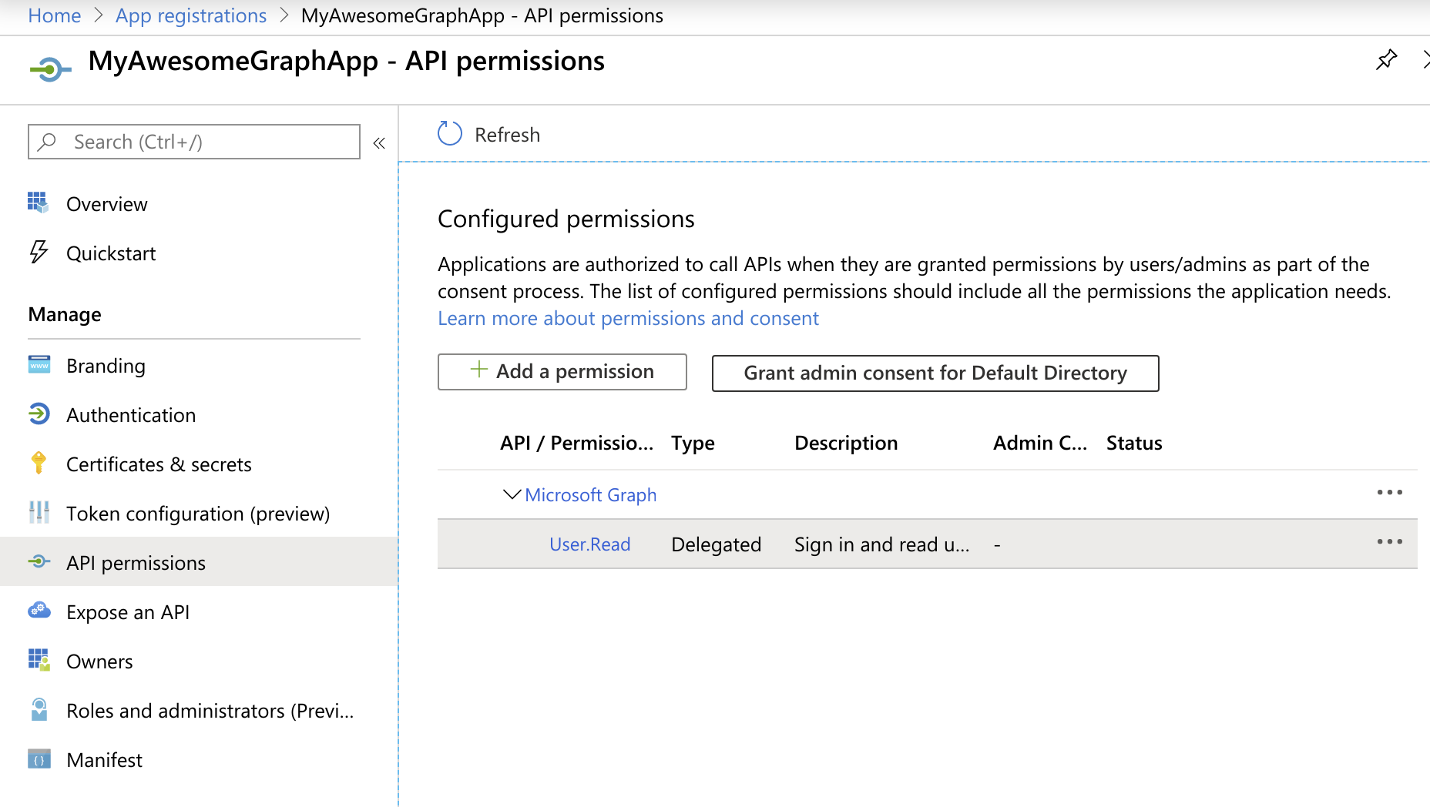Select Branding under Manage
Viewport: 1430px width, 807px height.
click(106, 365)
